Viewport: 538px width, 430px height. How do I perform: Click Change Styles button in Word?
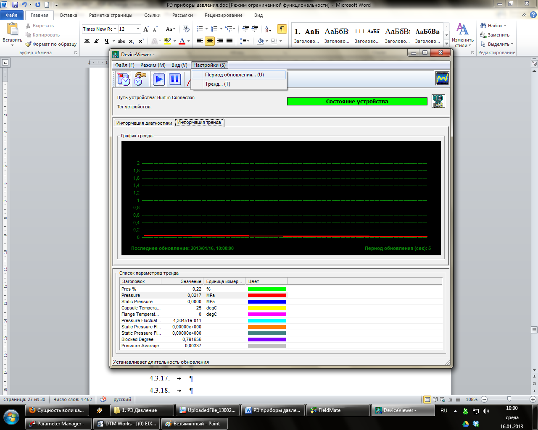click(463, 35)
